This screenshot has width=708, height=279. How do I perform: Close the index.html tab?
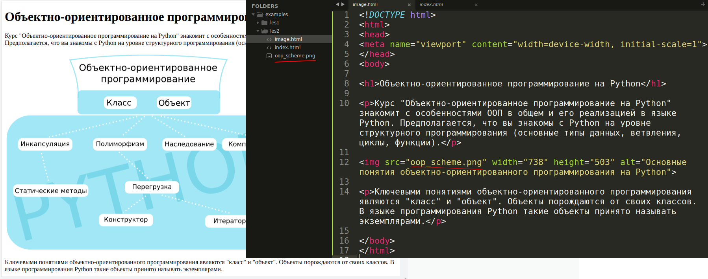tap(476, 5)
